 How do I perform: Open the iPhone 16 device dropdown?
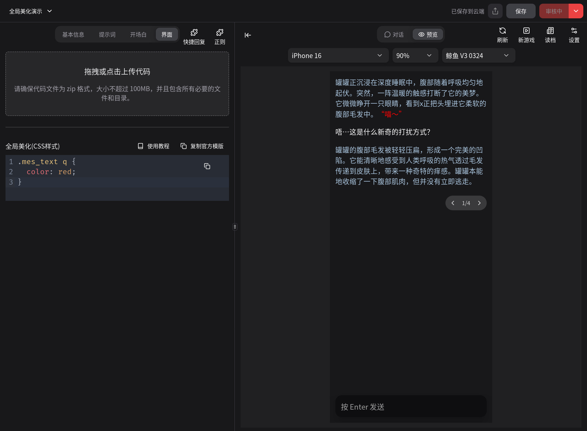pos(338,56)
